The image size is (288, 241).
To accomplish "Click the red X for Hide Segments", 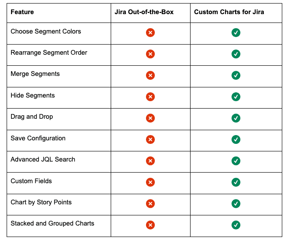I will coord(150,97).
